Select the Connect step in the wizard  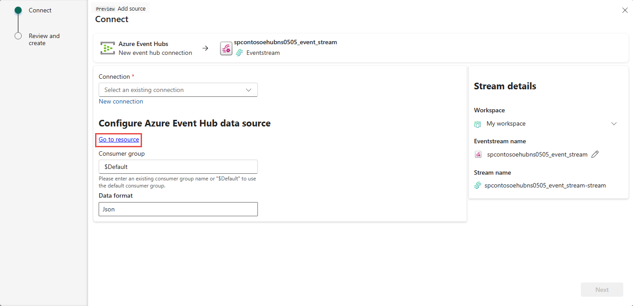pos(40,10)
